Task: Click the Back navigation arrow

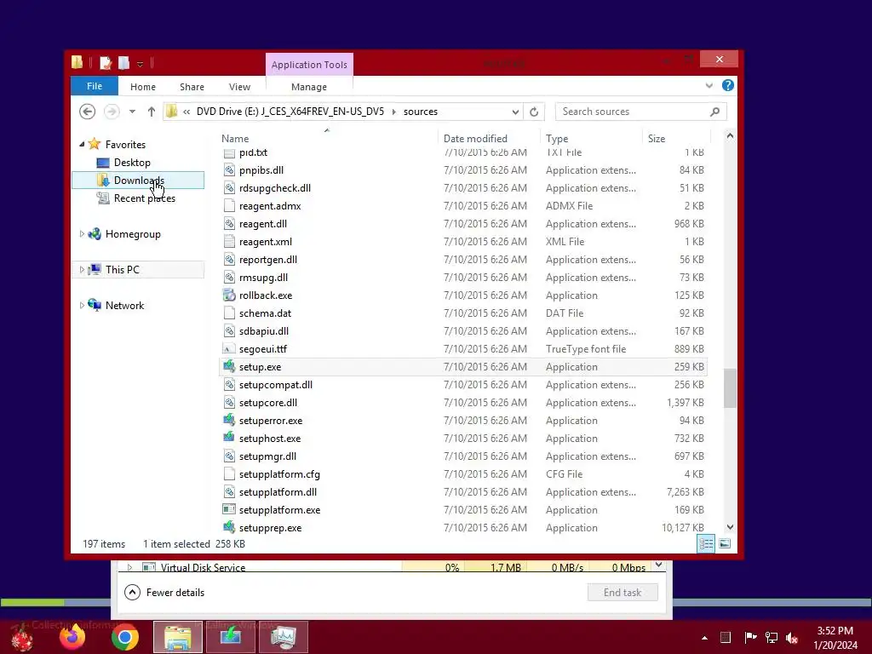Action: (x=88, y=112)
